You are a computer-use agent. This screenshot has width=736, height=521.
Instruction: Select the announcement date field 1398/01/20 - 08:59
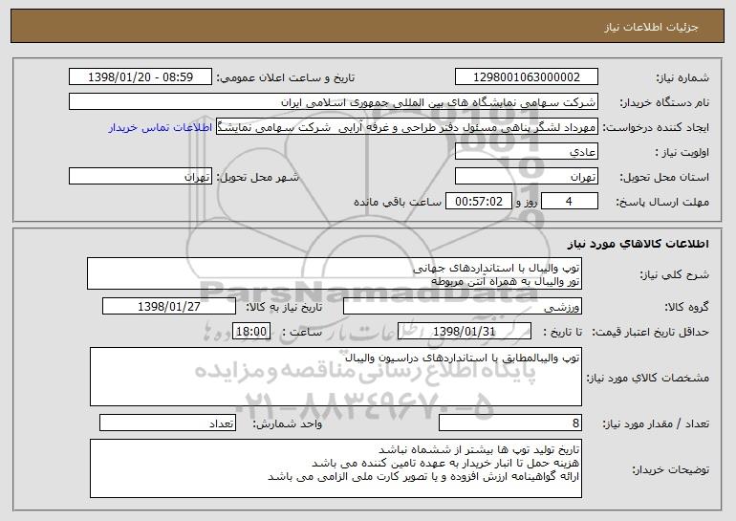pyautogui.click(x=141, y=76)
